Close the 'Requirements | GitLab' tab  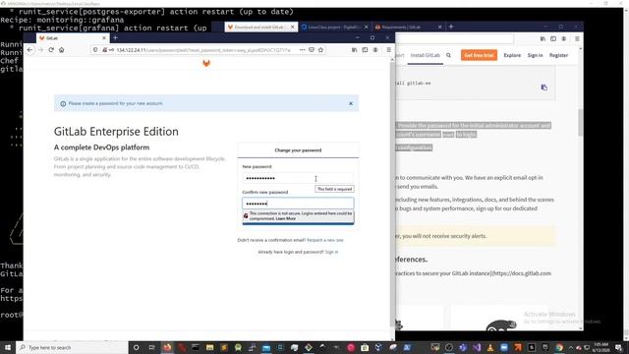(x=439, y=27)
